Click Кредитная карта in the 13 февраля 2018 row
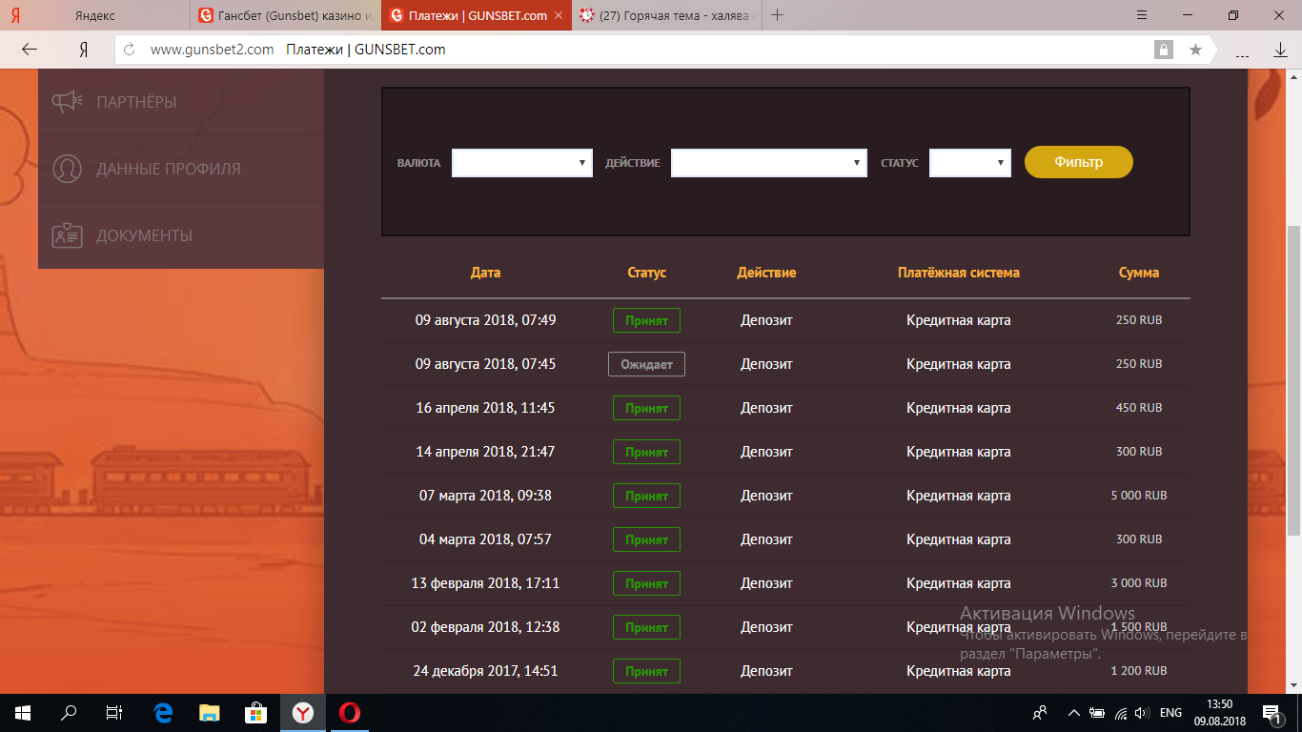1302x732 pixels. pyautogui.click(x=959, y=583)
